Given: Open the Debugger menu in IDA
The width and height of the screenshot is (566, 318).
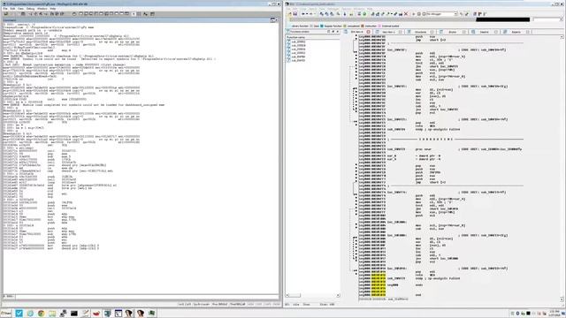Looking at the screenshot, I should (x=333, y=8).
